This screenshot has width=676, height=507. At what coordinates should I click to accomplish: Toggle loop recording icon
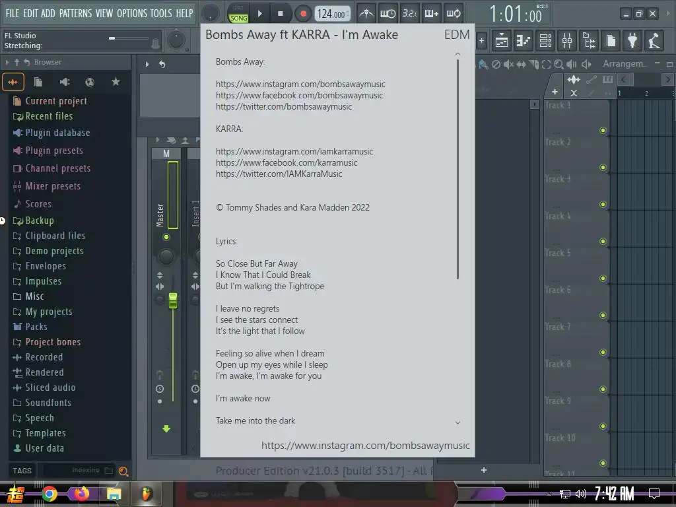(x=454, y=14)
